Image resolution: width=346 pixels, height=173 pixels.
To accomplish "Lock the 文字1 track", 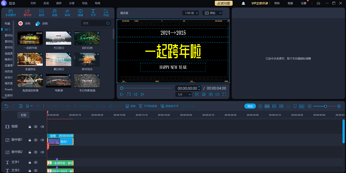I will (30, 162).
